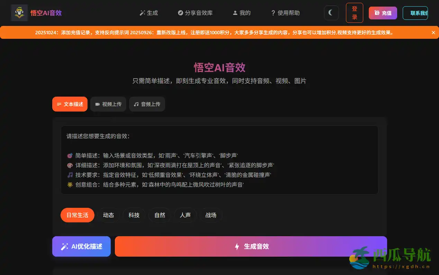
Task: Click the 我的 user profile icon
Action: [x=235, y=13]
